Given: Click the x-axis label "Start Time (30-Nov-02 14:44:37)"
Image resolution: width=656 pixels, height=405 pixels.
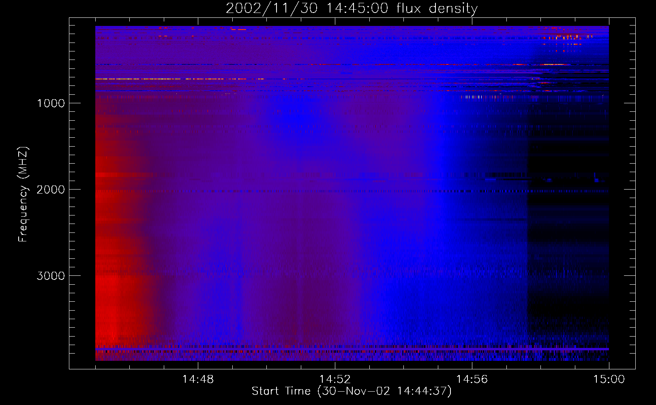Looking at the screenshot, I should pyautogui.click(x=352, y=391).
